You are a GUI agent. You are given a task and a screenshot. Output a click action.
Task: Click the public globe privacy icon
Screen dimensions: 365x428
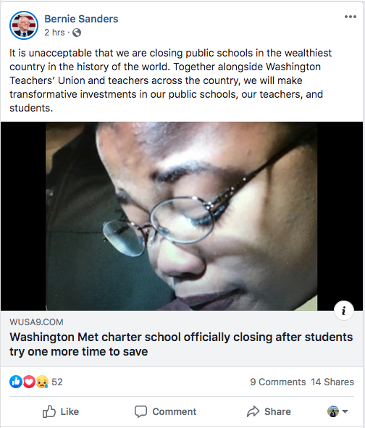[77, 33]
